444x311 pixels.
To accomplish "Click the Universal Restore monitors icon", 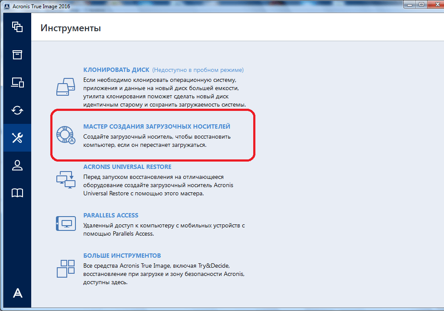I will (66, 178).
